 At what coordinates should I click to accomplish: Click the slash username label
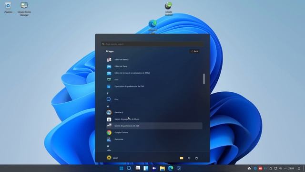point(115,158)
